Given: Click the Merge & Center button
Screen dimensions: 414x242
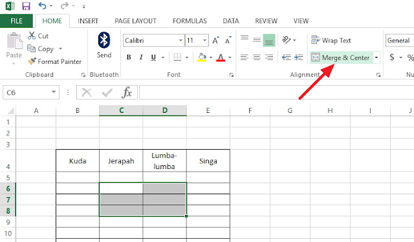Looking at the screenshot, I should [x=341, y=57].
